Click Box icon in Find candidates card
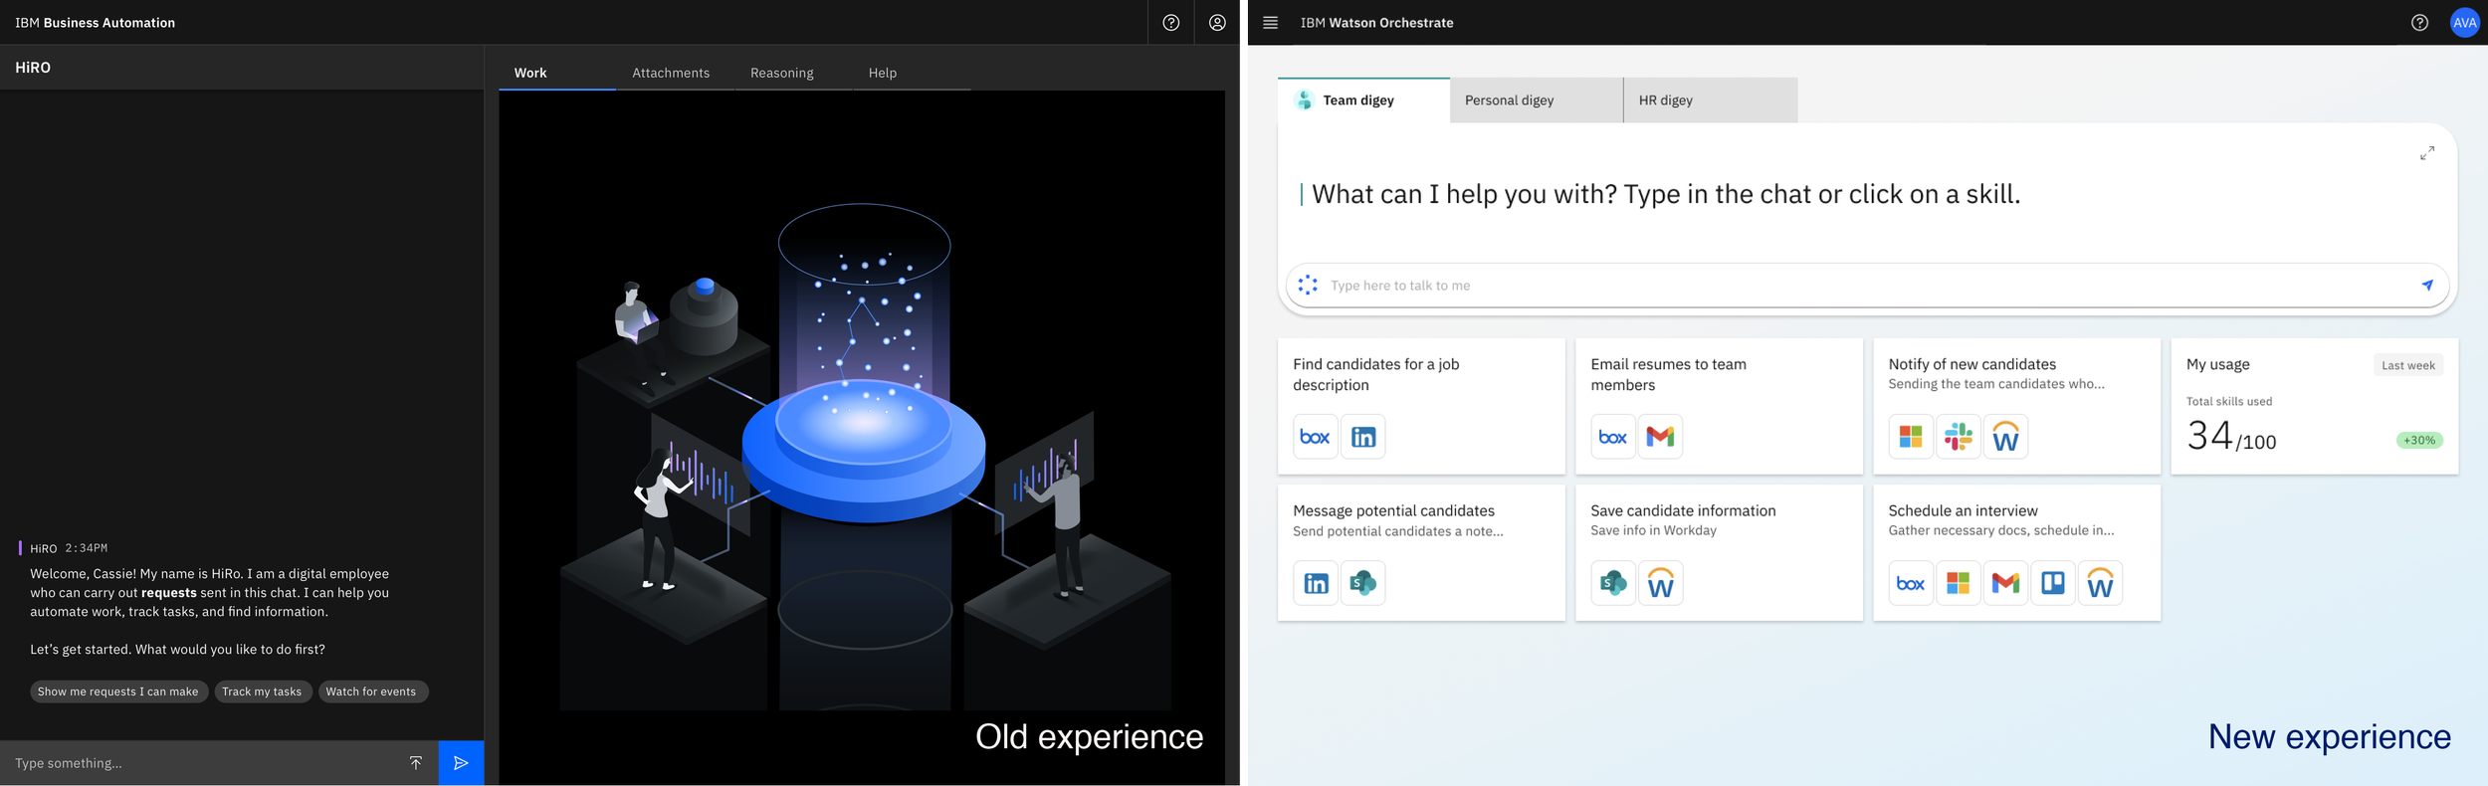This screenshot has width=2488, height=786. point(1315,437)
